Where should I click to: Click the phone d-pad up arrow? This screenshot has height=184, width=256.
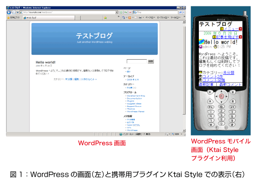coord(221,92)
